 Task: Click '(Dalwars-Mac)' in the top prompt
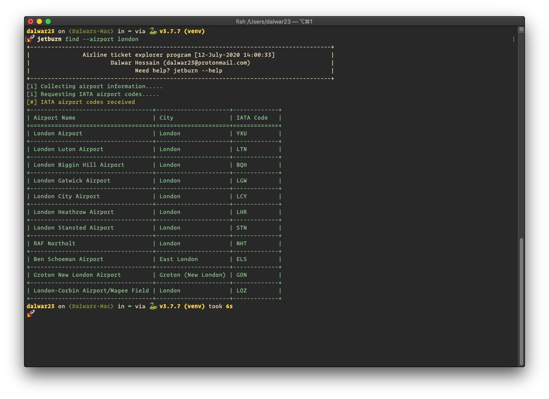coord(91,31)
